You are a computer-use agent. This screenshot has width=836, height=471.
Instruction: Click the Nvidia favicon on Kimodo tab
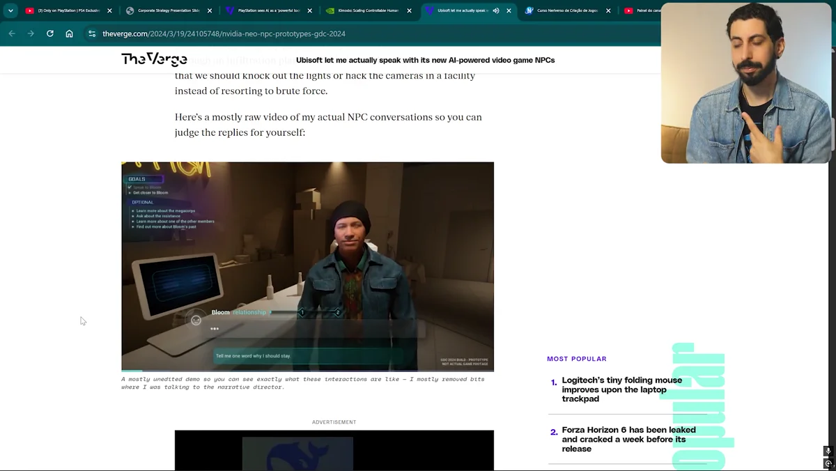pyautogui.click(x=330, y=10)
